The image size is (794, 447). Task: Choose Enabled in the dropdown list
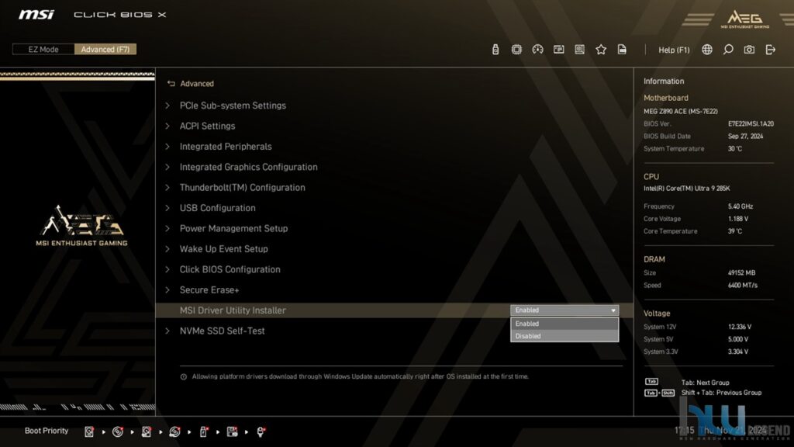[x=564, y=324]
